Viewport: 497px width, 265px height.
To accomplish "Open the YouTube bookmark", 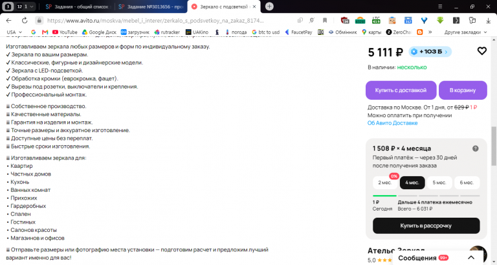I will 65,32.
